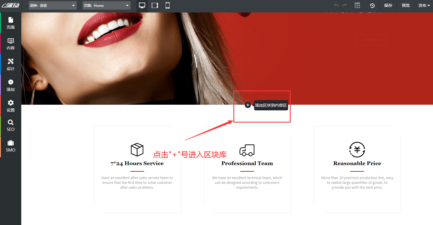Click the 预览 (Preview) button
433x225 pixels.
pyautogui.click(x=405, y=5)
